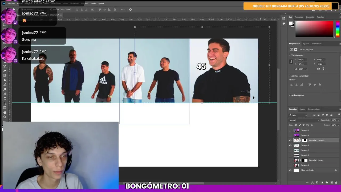
Task: Lock layer position move icon
Action: (x=304, y=125)
